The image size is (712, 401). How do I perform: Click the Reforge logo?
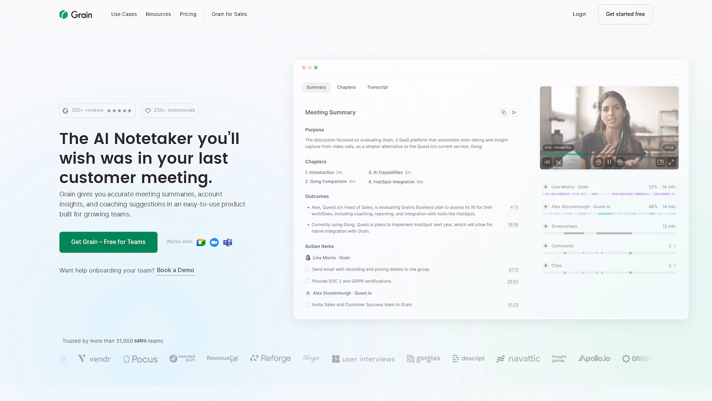[270, 358]
